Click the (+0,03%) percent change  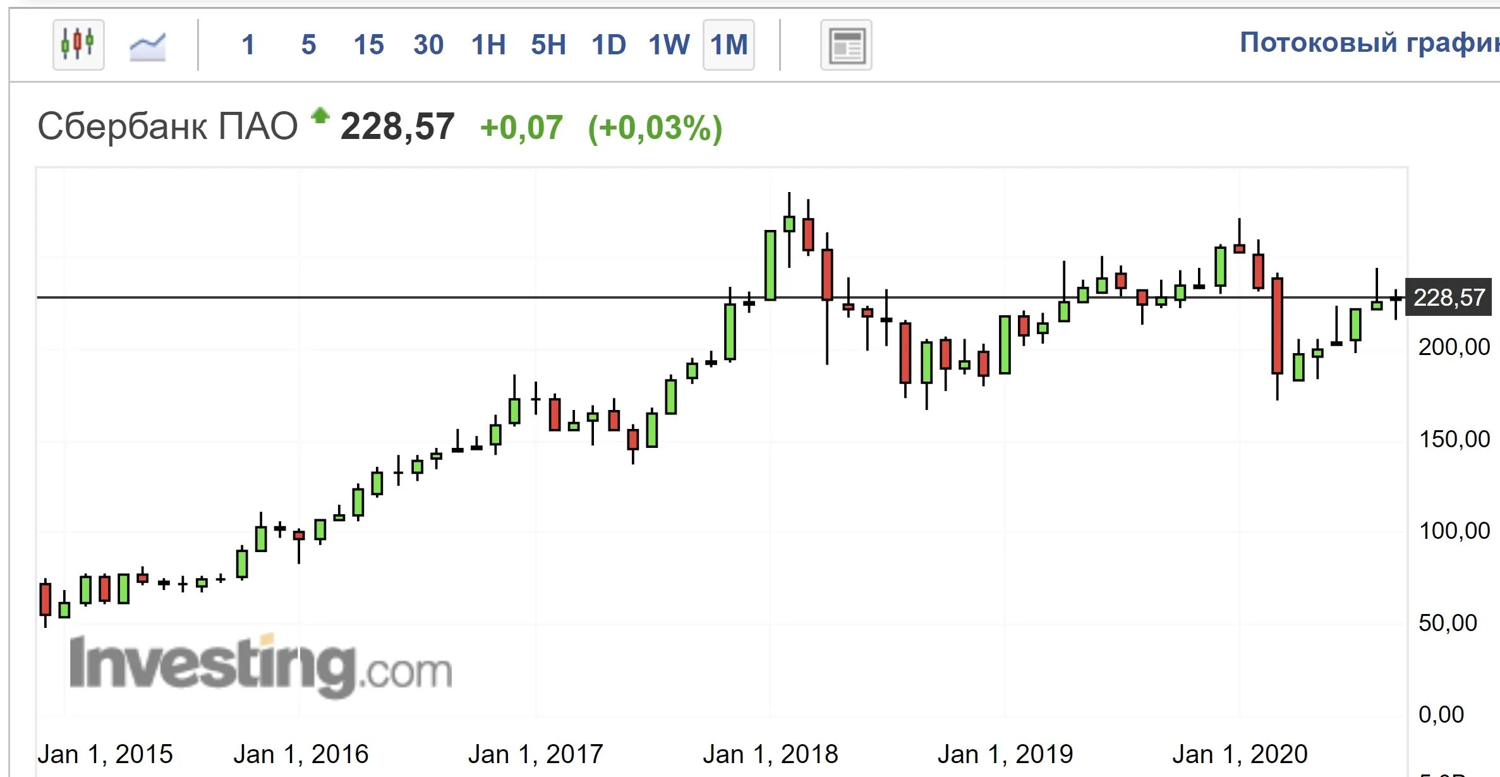655,128
